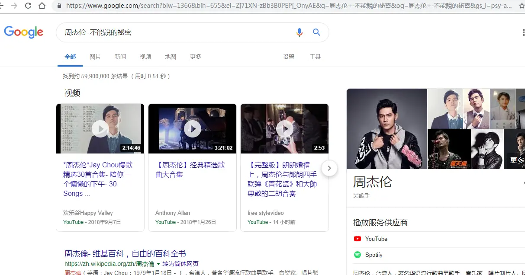The image size is (525, 275).
Task: Click the 转为简体网页 link
Action: (180, 264)
